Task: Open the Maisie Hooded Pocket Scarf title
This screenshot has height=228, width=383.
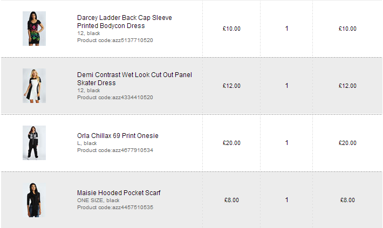Action: [119, 192]
